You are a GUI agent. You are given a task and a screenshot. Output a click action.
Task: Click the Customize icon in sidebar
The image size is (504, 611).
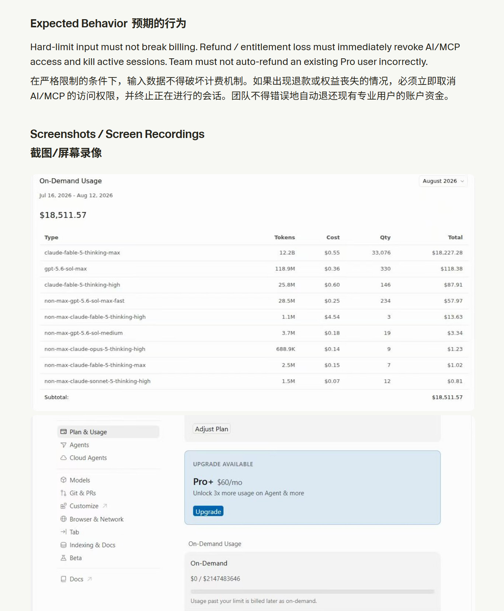point(63,506)
